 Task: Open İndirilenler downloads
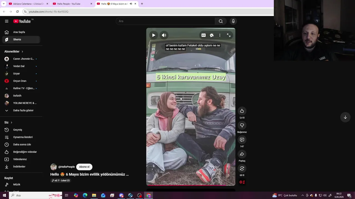[x=21, y=167]
